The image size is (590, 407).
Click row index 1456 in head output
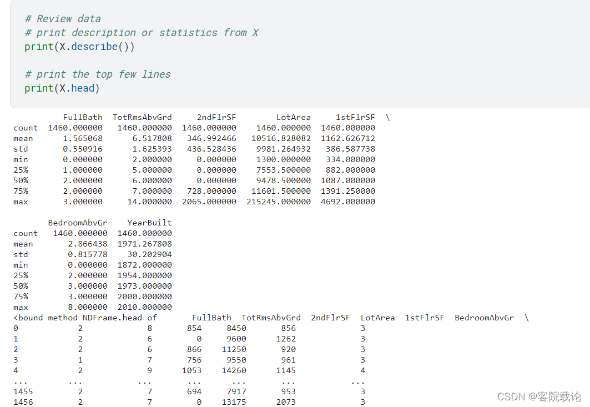[23, 402]
